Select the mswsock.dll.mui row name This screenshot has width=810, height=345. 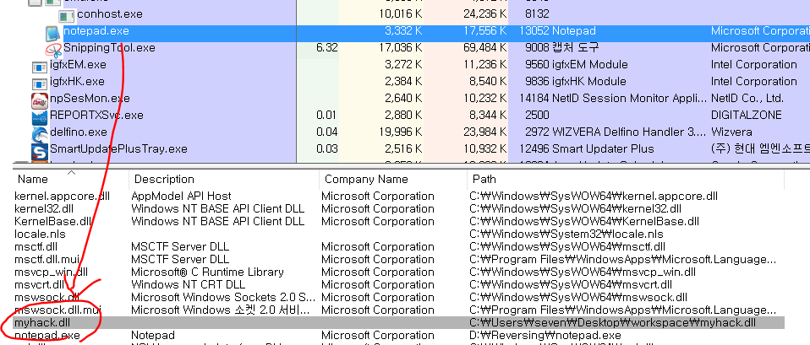[57, 310]
